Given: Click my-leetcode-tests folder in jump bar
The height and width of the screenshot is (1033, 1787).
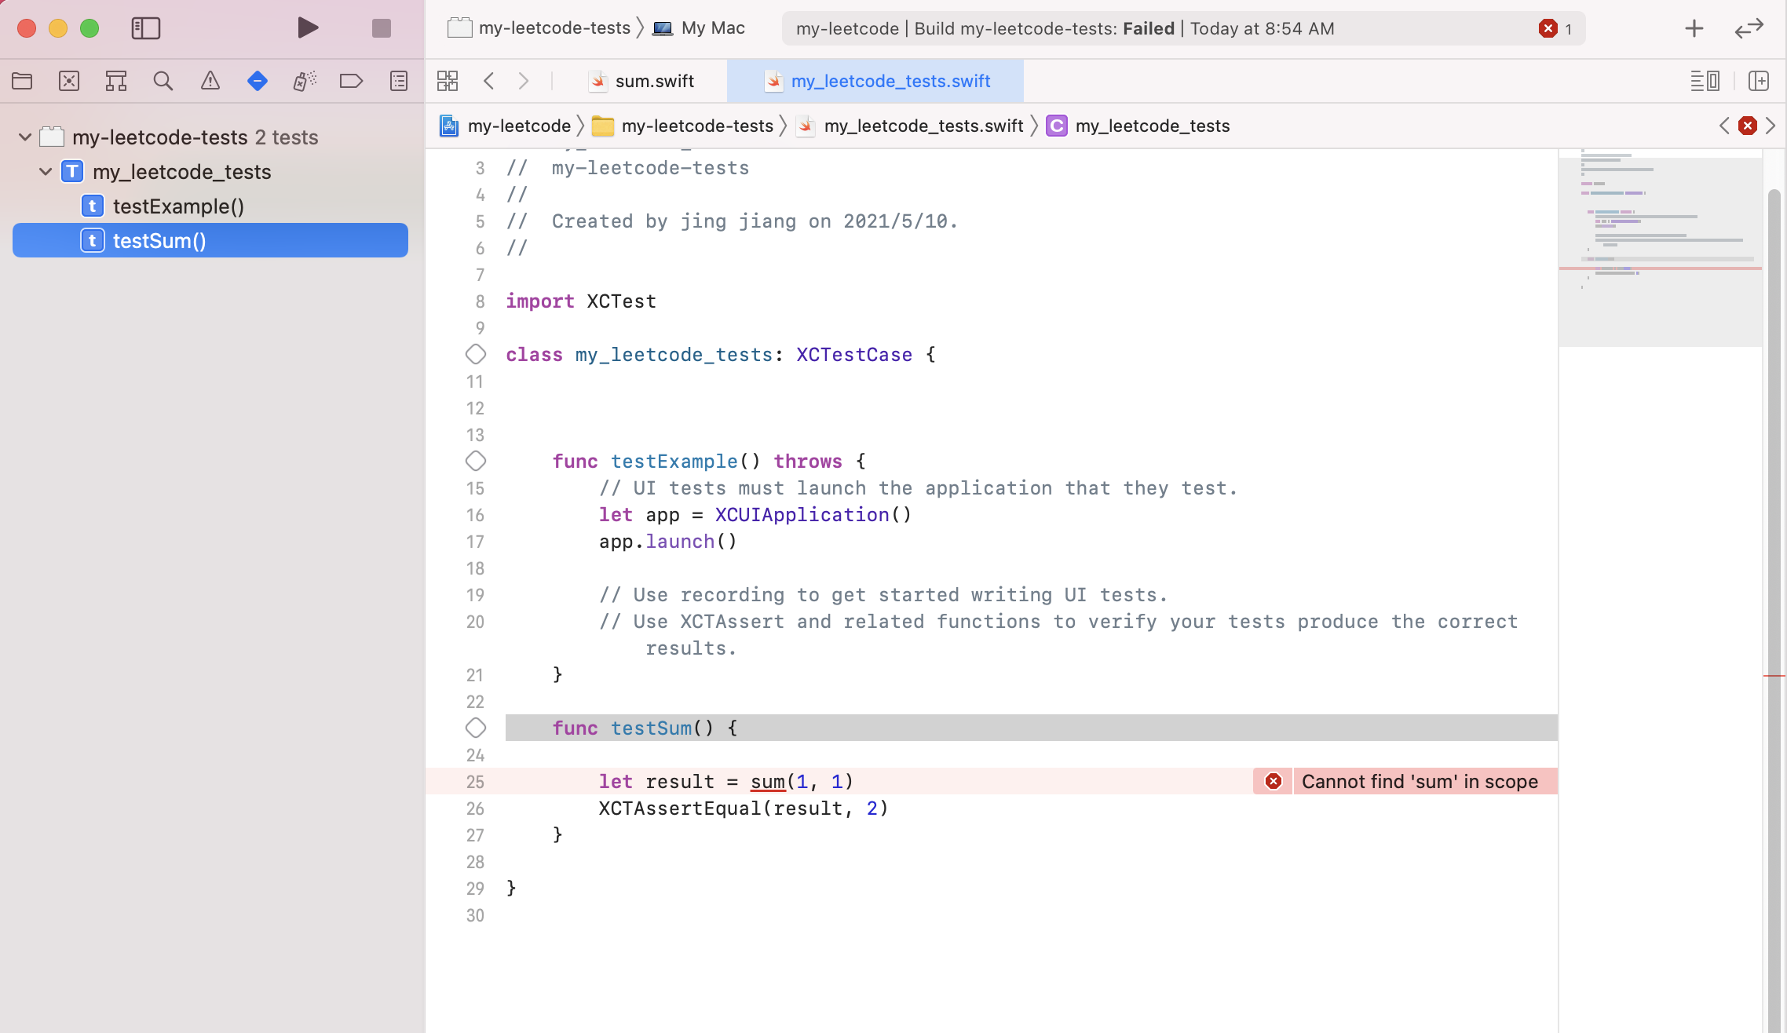Looking at the screenshot, I should click(682, 126).
